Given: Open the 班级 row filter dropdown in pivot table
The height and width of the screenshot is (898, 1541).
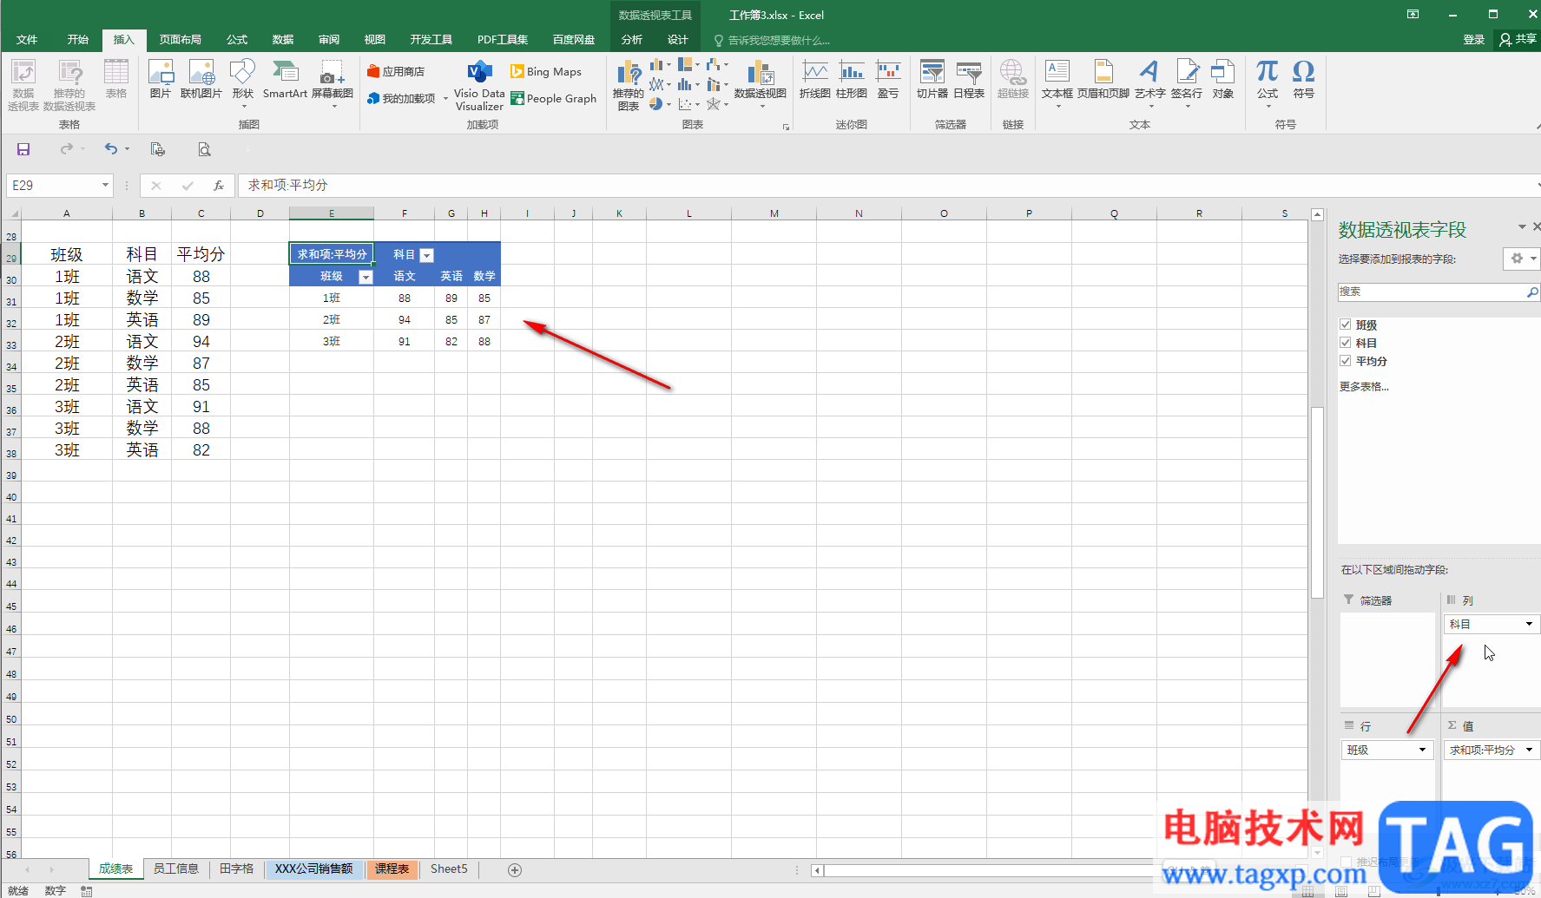Looking at the screenshot, I should pos(365,277).
